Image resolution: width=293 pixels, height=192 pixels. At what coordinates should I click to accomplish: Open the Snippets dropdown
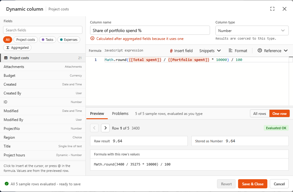[x=210, y=51]
